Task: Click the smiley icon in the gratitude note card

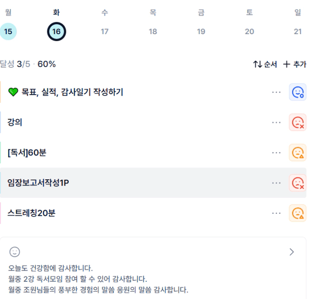Action: [15, 252]
